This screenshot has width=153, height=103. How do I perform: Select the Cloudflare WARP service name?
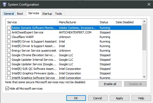23,37
